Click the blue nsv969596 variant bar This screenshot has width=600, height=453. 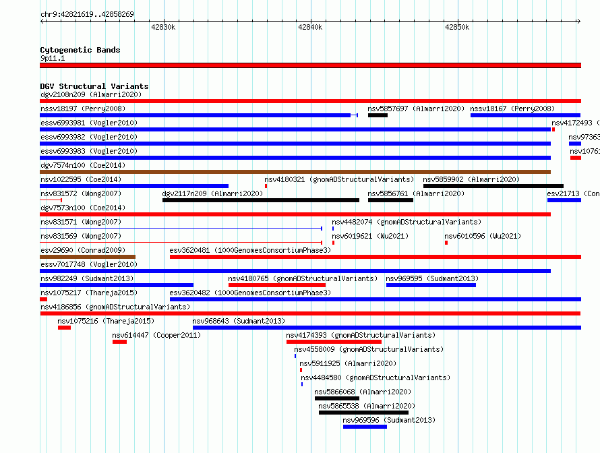coord(365,427)
